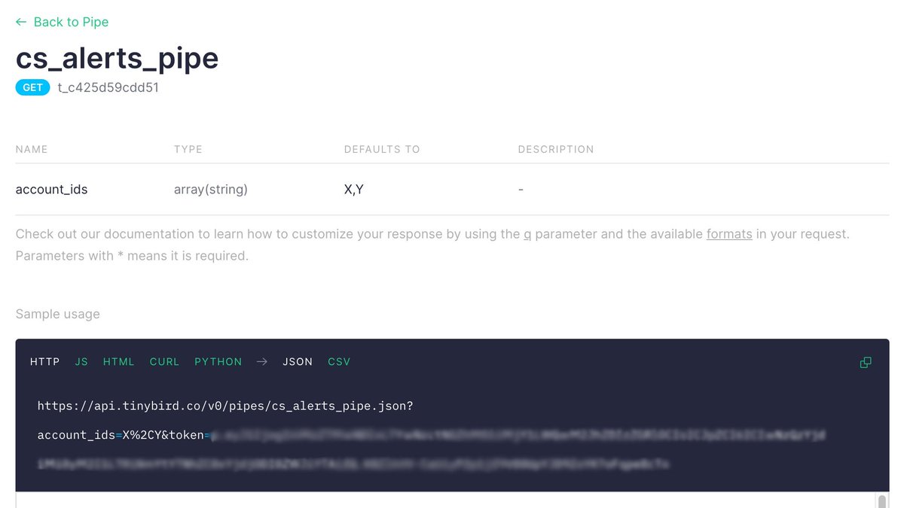This screenshot has width=904, height=508.
Task: Open the formats documentation link
Action: click(x=729, y=234)
